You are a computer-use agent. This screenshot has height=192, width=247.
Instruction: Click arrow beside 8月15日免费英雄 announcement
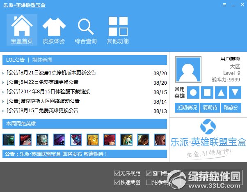[x=3, y=111]
